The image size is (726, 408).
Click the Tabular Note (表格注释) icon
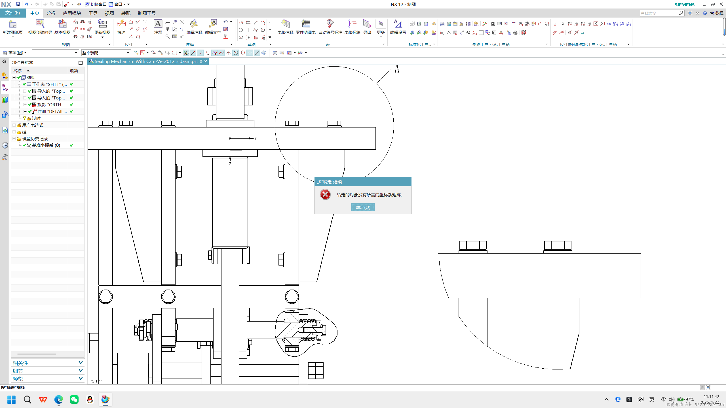pyautogui.click(x=285, y=24)
